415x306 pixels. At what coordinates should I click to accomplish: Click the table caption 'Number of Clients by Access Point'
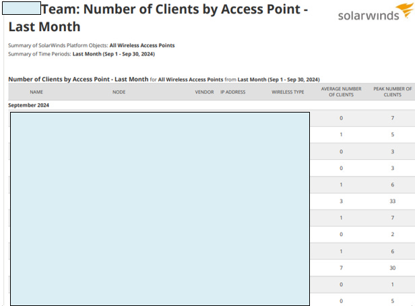(x=59, y=79)
